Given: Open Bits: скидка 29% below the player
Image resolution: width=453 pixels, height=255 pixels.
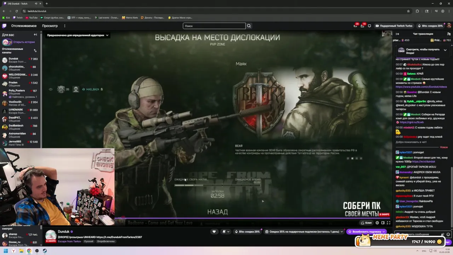Looking at the screenshot, I should (x=247, y=232).
